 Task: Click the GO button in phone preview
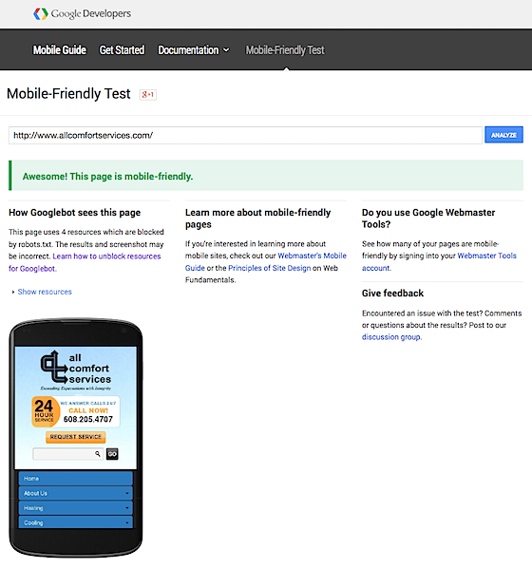tap(112, 454)
